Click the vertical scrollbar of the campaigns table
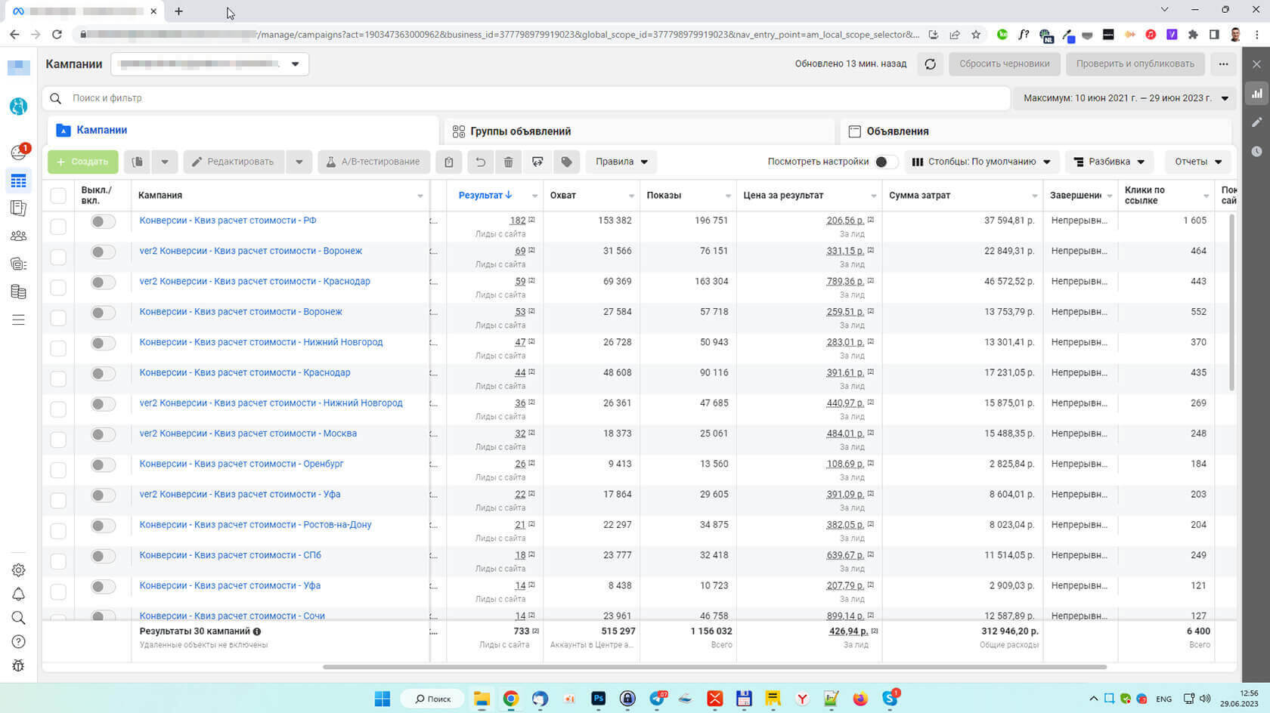This screenshot has width=1270, height=713. 1231,302
